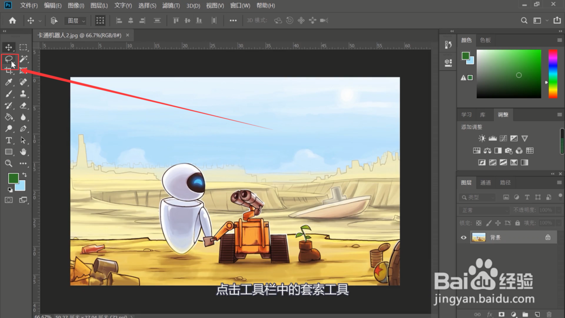Select the Move tool in toolbox
Image resolution: width=565 pixels, height=318 pixels.
coord(8,47)
